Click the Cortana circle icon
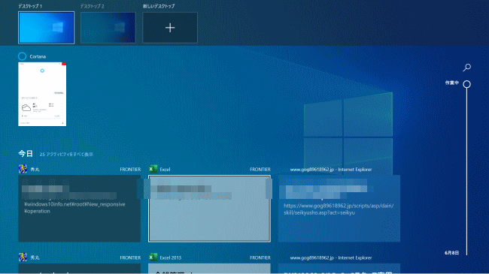This screenshot has height=274, width=489. click(x=22, y=56)
